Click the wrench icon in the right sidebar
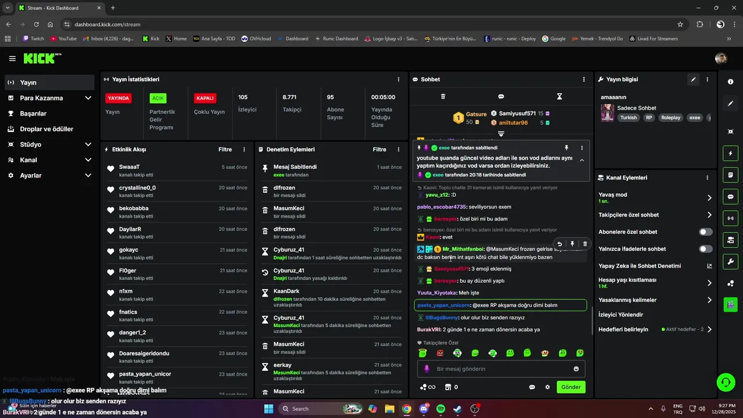Screen dimensions: 743x418 click(x=730, y=261)
